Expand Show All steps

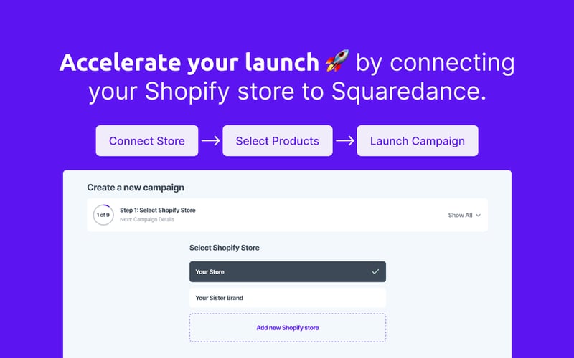tap(464, 216)
